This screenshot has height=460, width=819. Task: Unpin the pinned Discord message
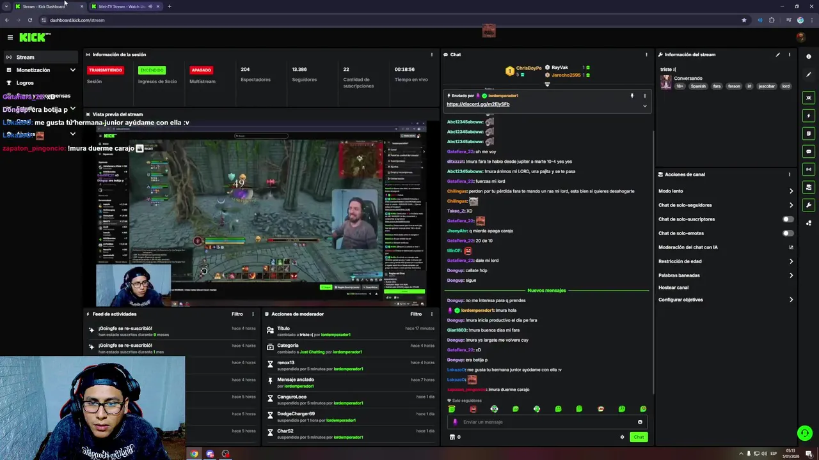632,96
